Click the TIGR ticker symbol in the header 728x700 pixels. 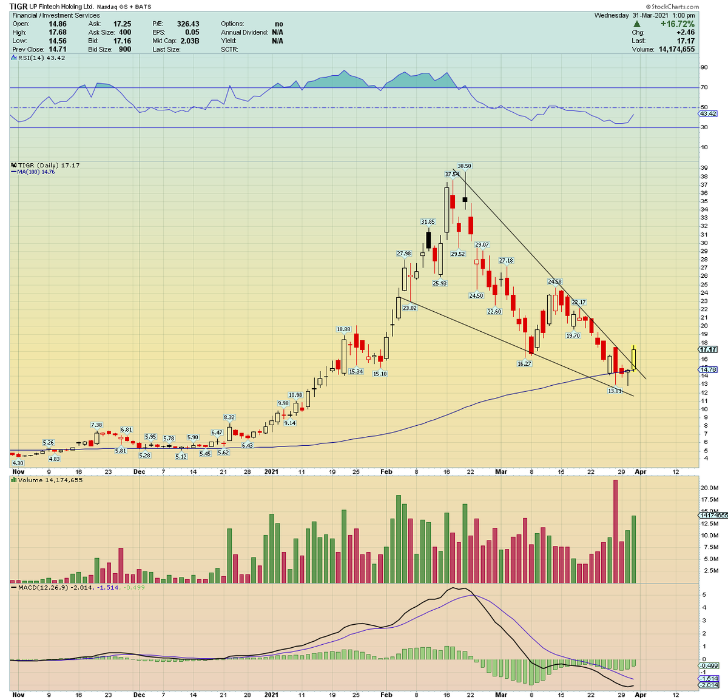18,7
